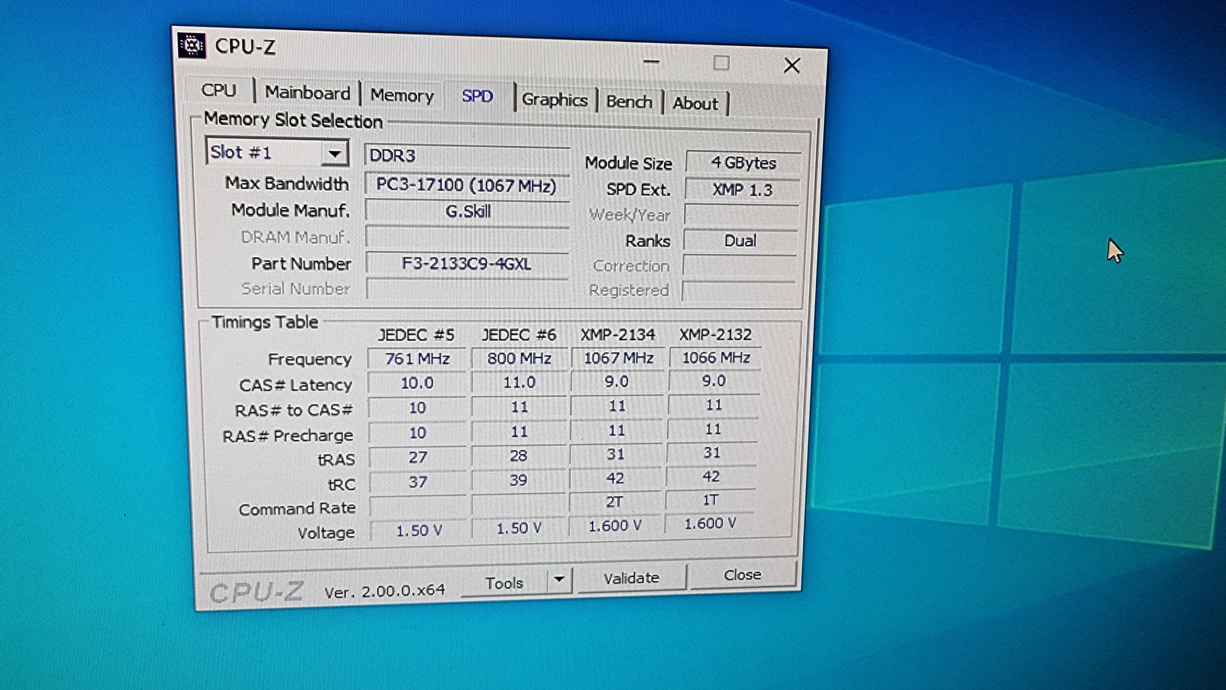This screenshot has width=1226, height=690.
Task: Select the 1067 MHz frequency cell in timings table
Action: pyautogui.click(x=618, y=357)
